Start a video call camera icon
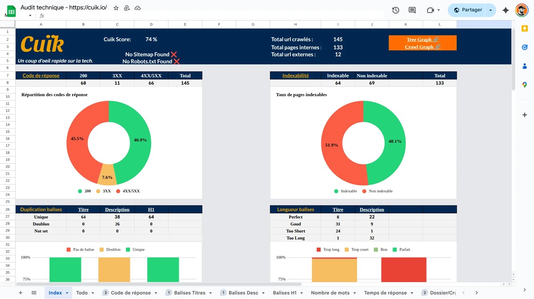 click(430, 10)
